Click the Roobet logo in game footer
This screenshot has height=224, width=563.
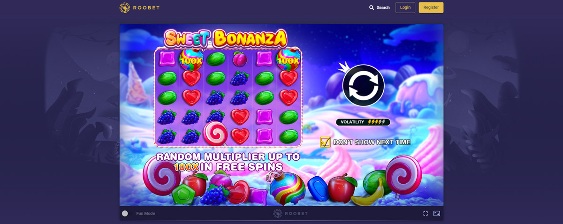[291, 213]
